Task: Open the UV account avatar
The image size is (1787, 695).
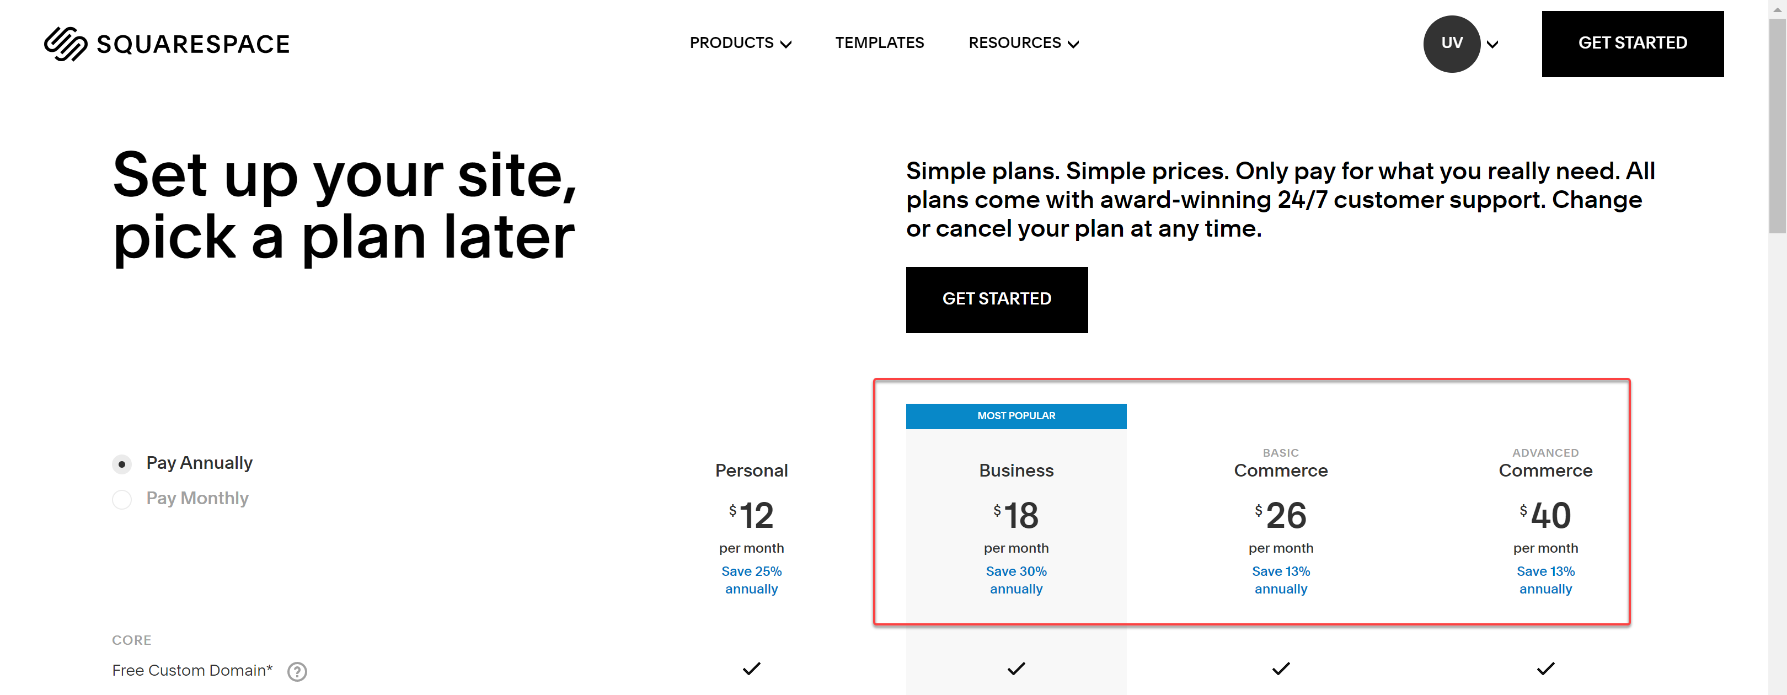Action: 1451,44
